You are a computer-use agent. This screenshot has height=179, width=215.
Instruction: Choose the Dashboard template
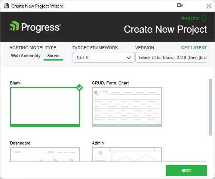[x=45, y=154]
